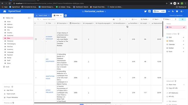Image resolution: width=188 pixels, height=105 pixels.
Task: Open the Title column header dropdown
Action: [55, 23]
